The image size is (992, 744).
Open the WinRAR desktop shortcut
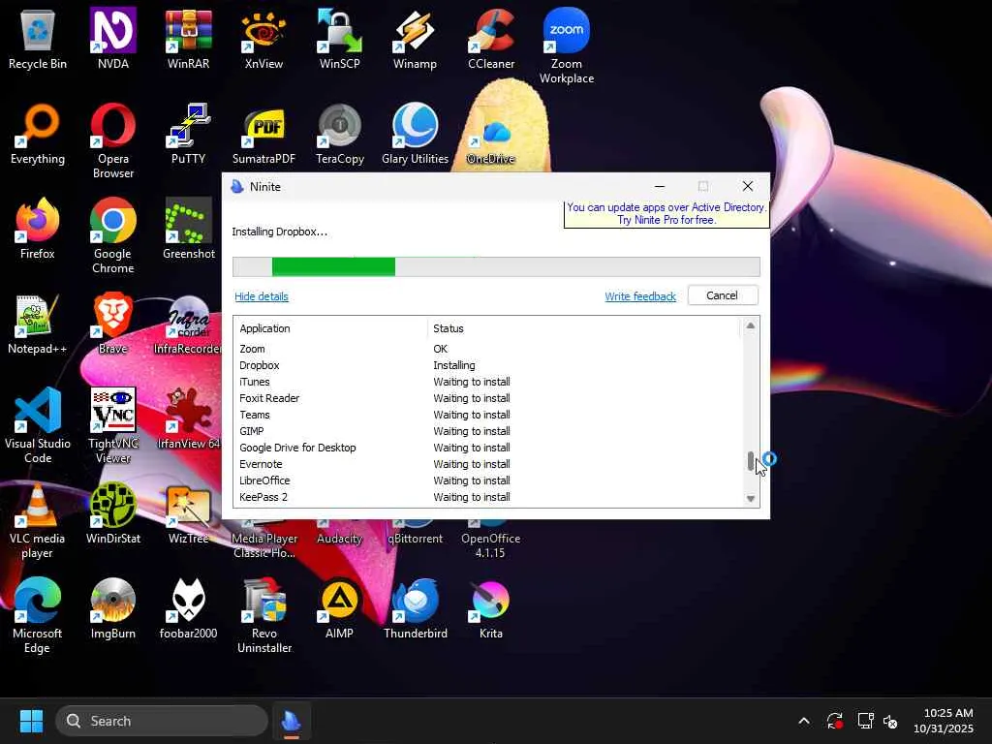click(188, 39)
